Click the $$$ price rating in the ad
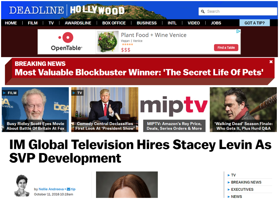 coord(126,50)
